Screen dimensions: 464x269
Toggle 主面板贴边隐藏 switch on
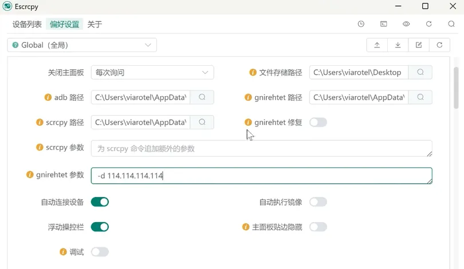pos(318,227)
